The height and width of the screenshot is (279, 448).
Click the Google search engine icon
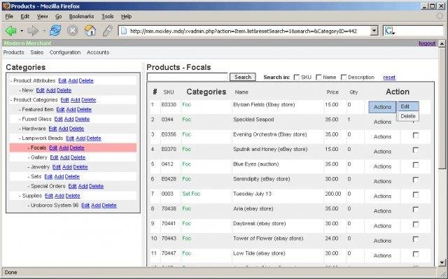pos(389,31)
